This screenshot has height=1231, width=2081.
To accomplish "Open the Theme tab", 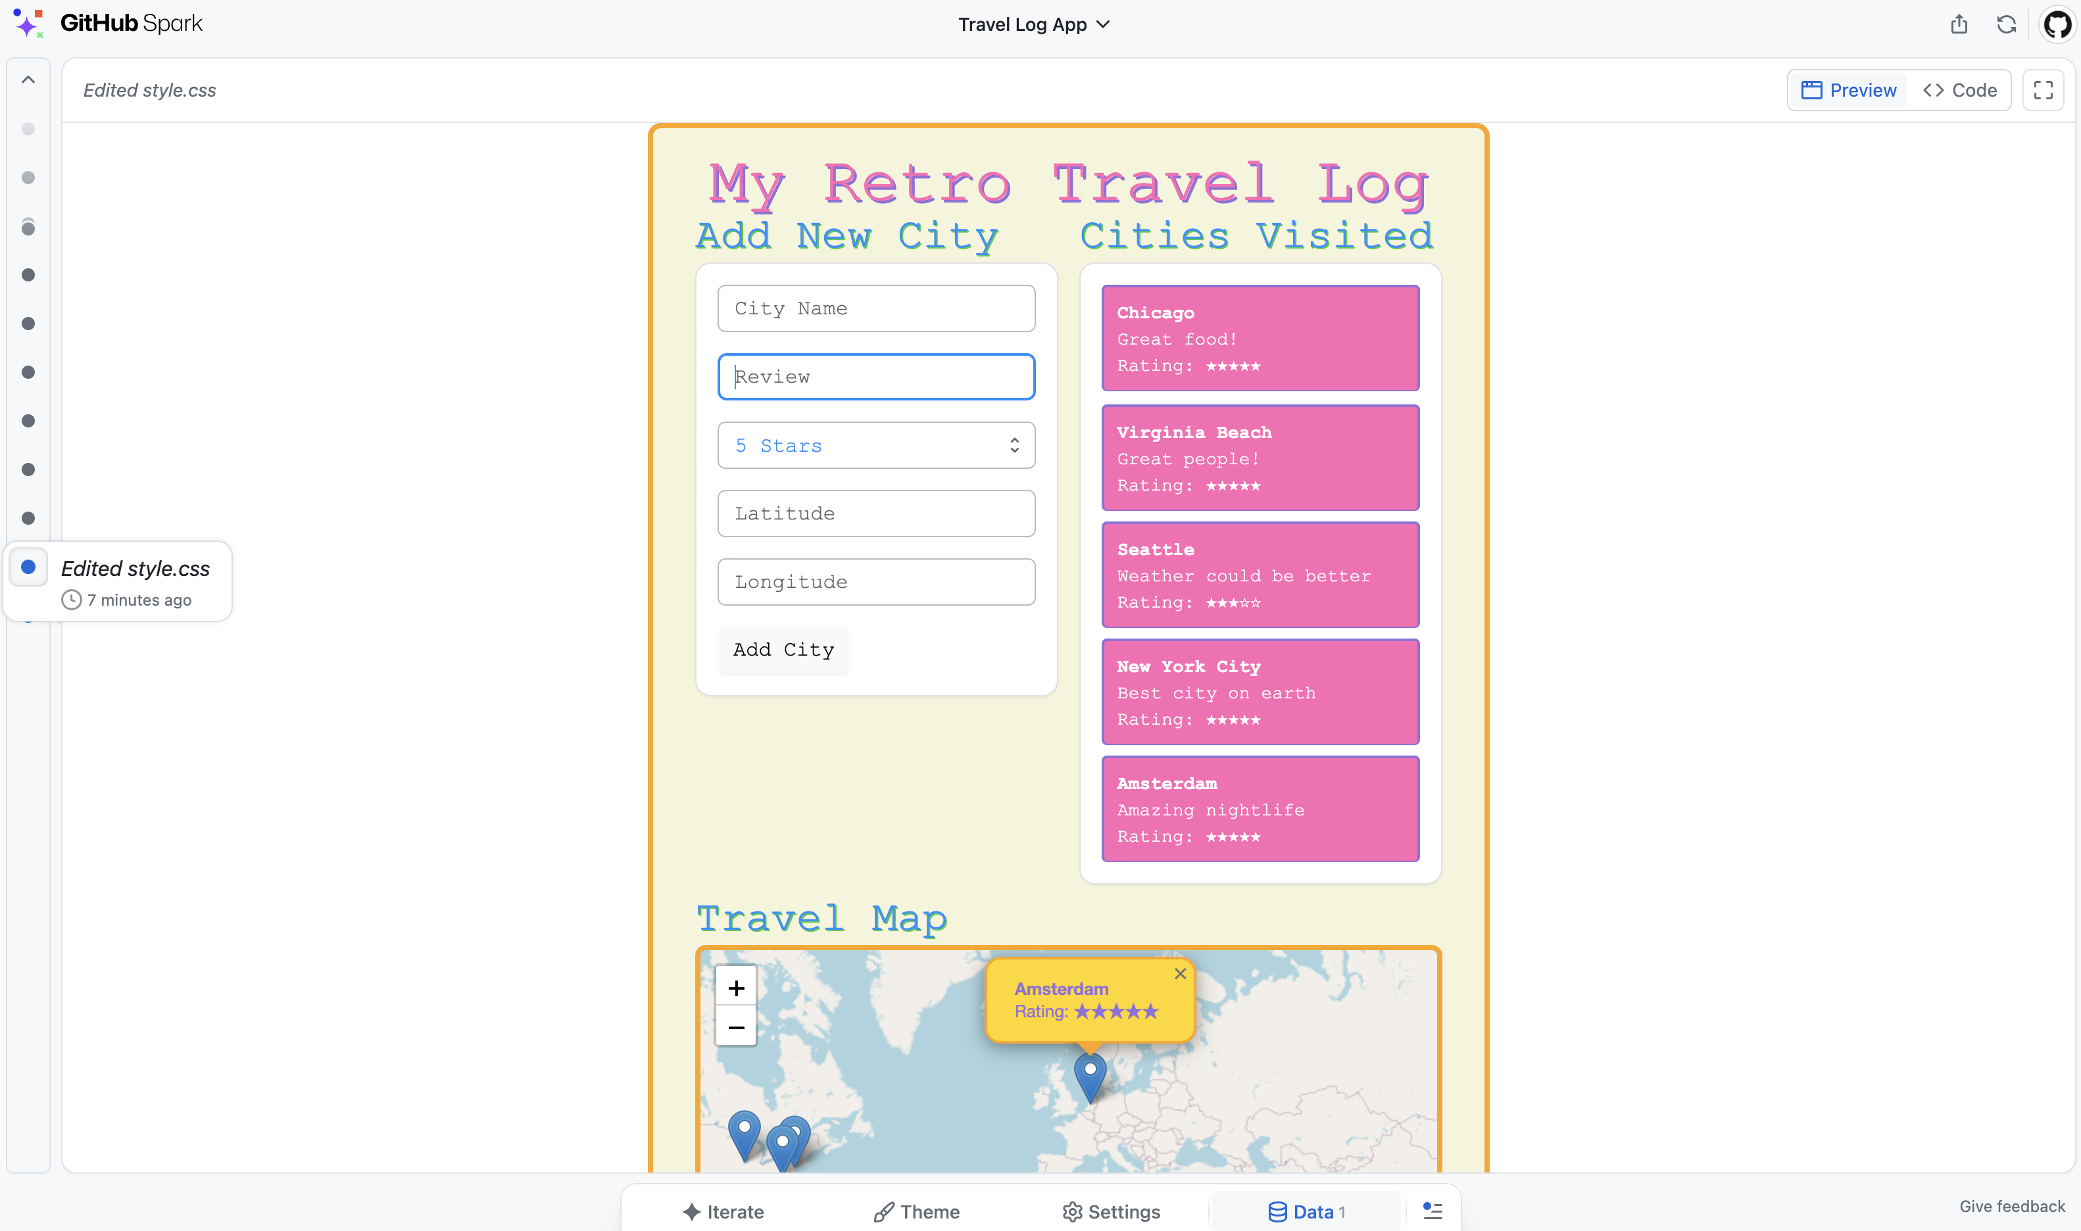I will pos(916,1211).
